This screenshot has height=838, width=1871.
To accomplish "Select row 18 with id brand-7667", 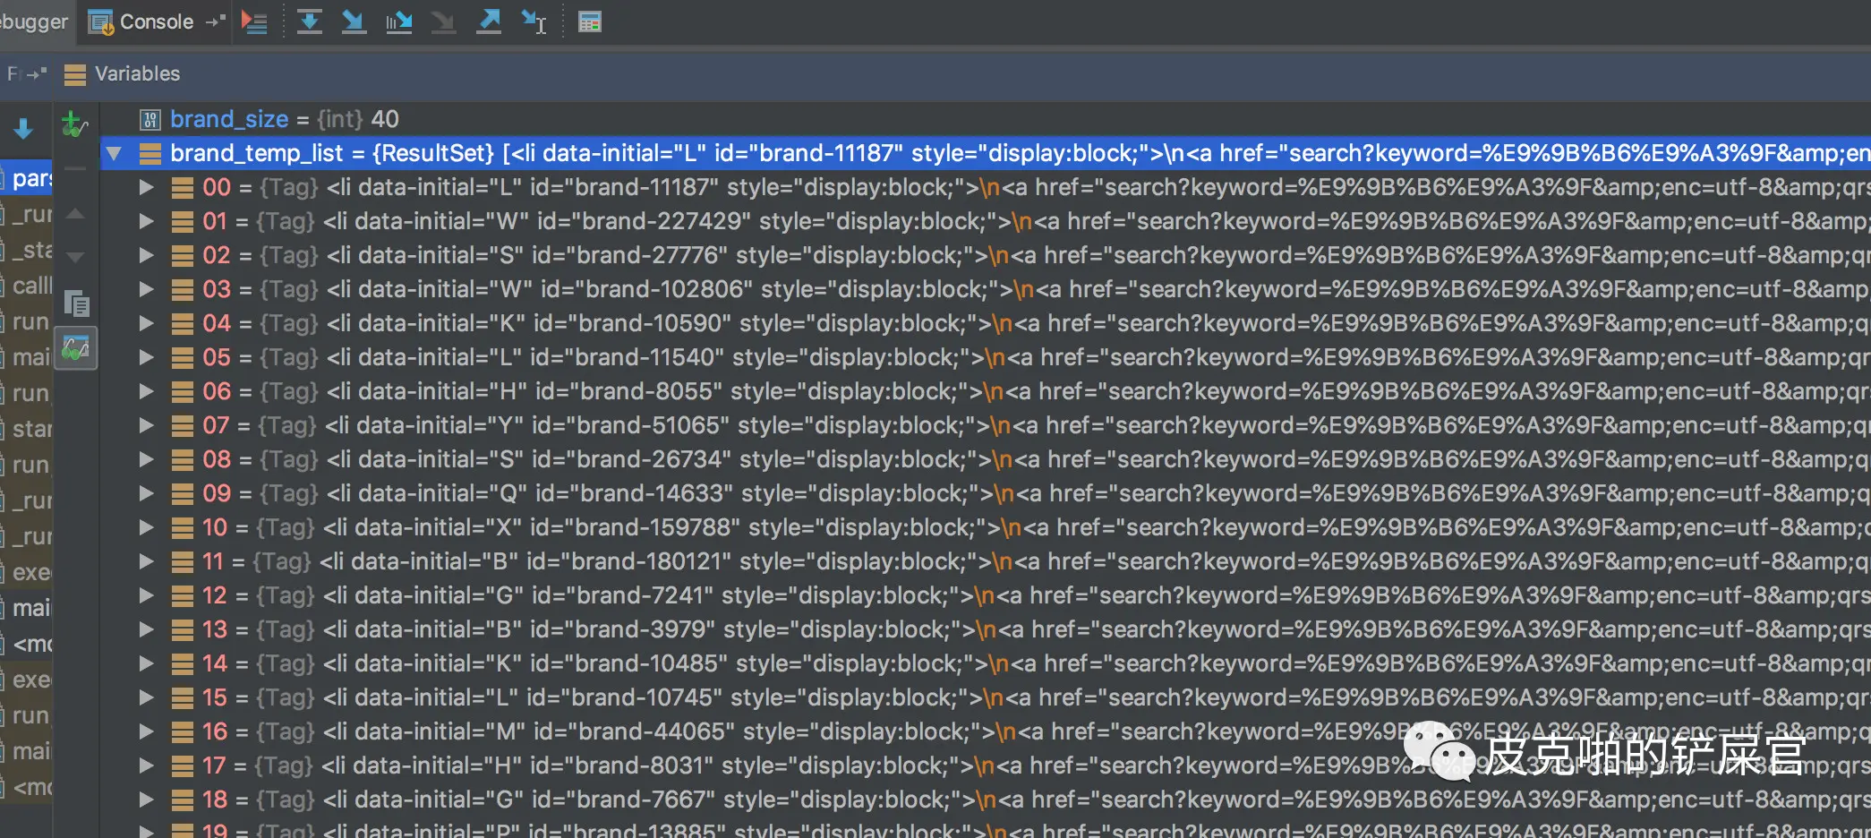I will [x=985, y=800].
